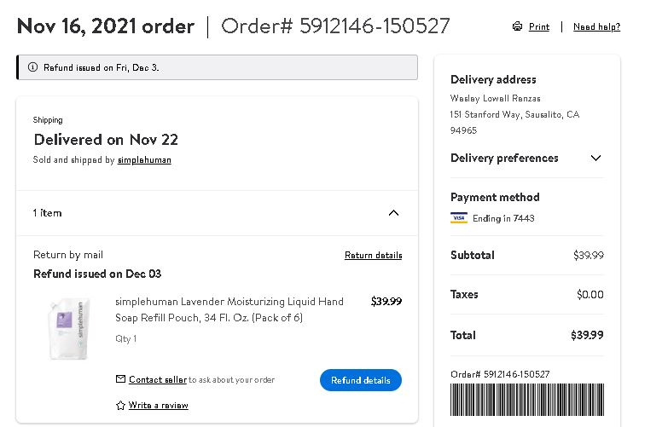Click the refund notice info icon

point(32,67)
